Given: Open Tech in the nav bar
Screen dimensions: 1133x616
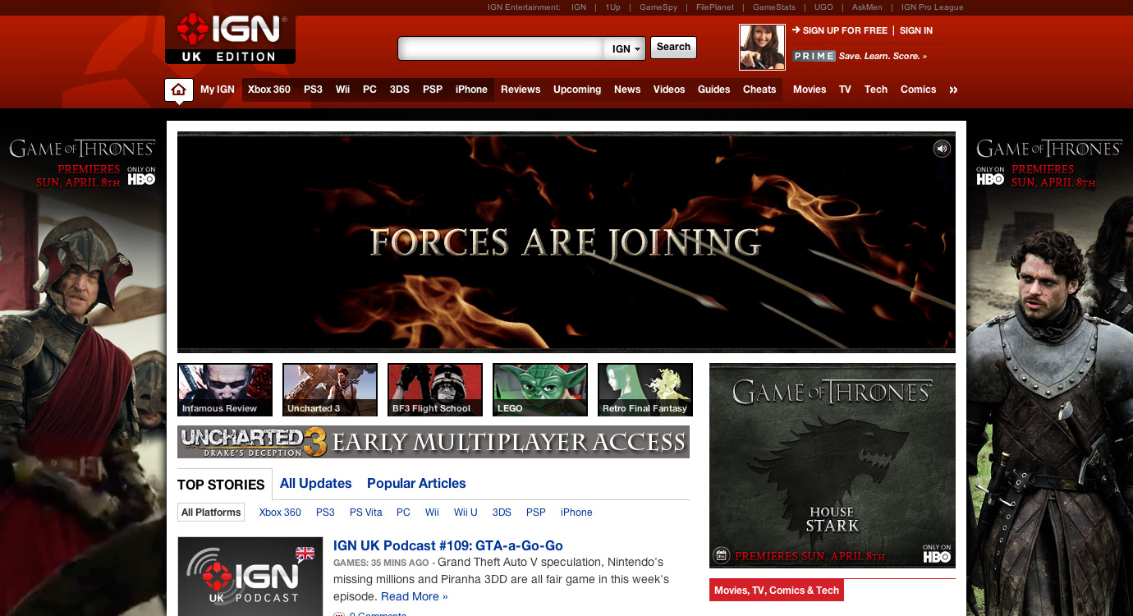Looking at the screenshot, I should click(876, 90).
